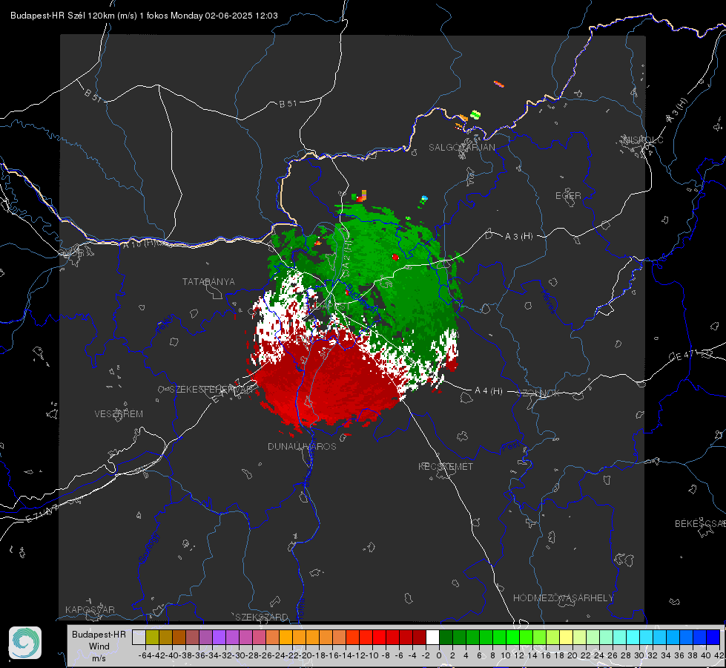The image size is (726, 668).
Task: Select the olive swatch between -64 and -42
Action: tap(152, 637)
